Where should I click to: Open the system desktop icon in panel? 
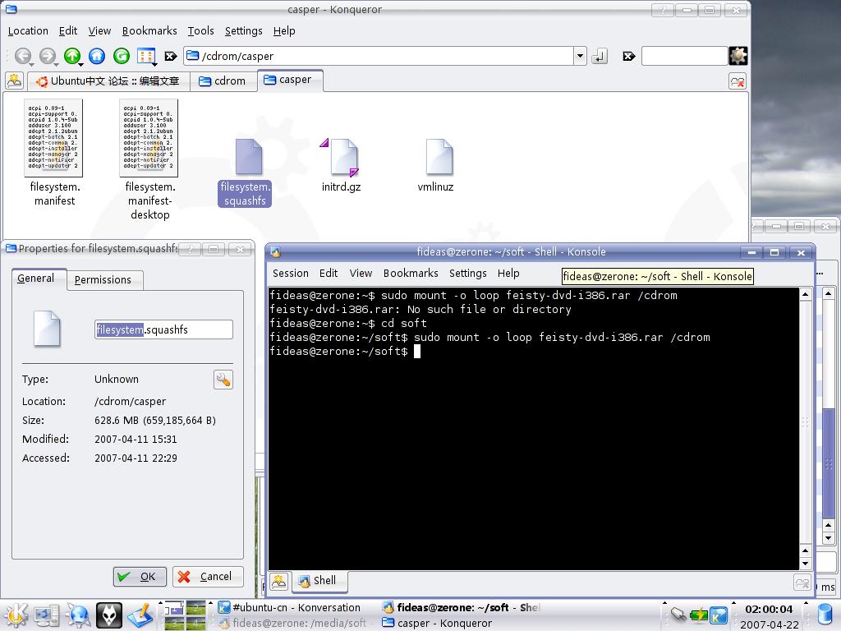pos(47,615)
